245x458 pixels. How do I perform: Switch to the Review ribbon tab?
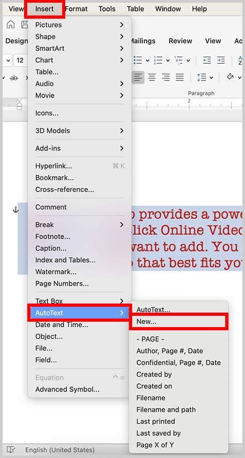[180, 41]
